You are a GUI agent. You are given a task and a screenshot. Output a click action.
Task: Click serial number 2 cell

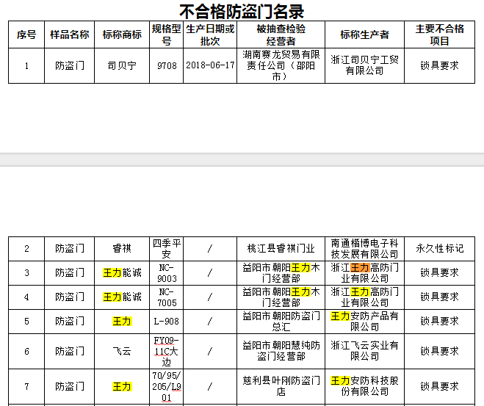tap(26, 249)
